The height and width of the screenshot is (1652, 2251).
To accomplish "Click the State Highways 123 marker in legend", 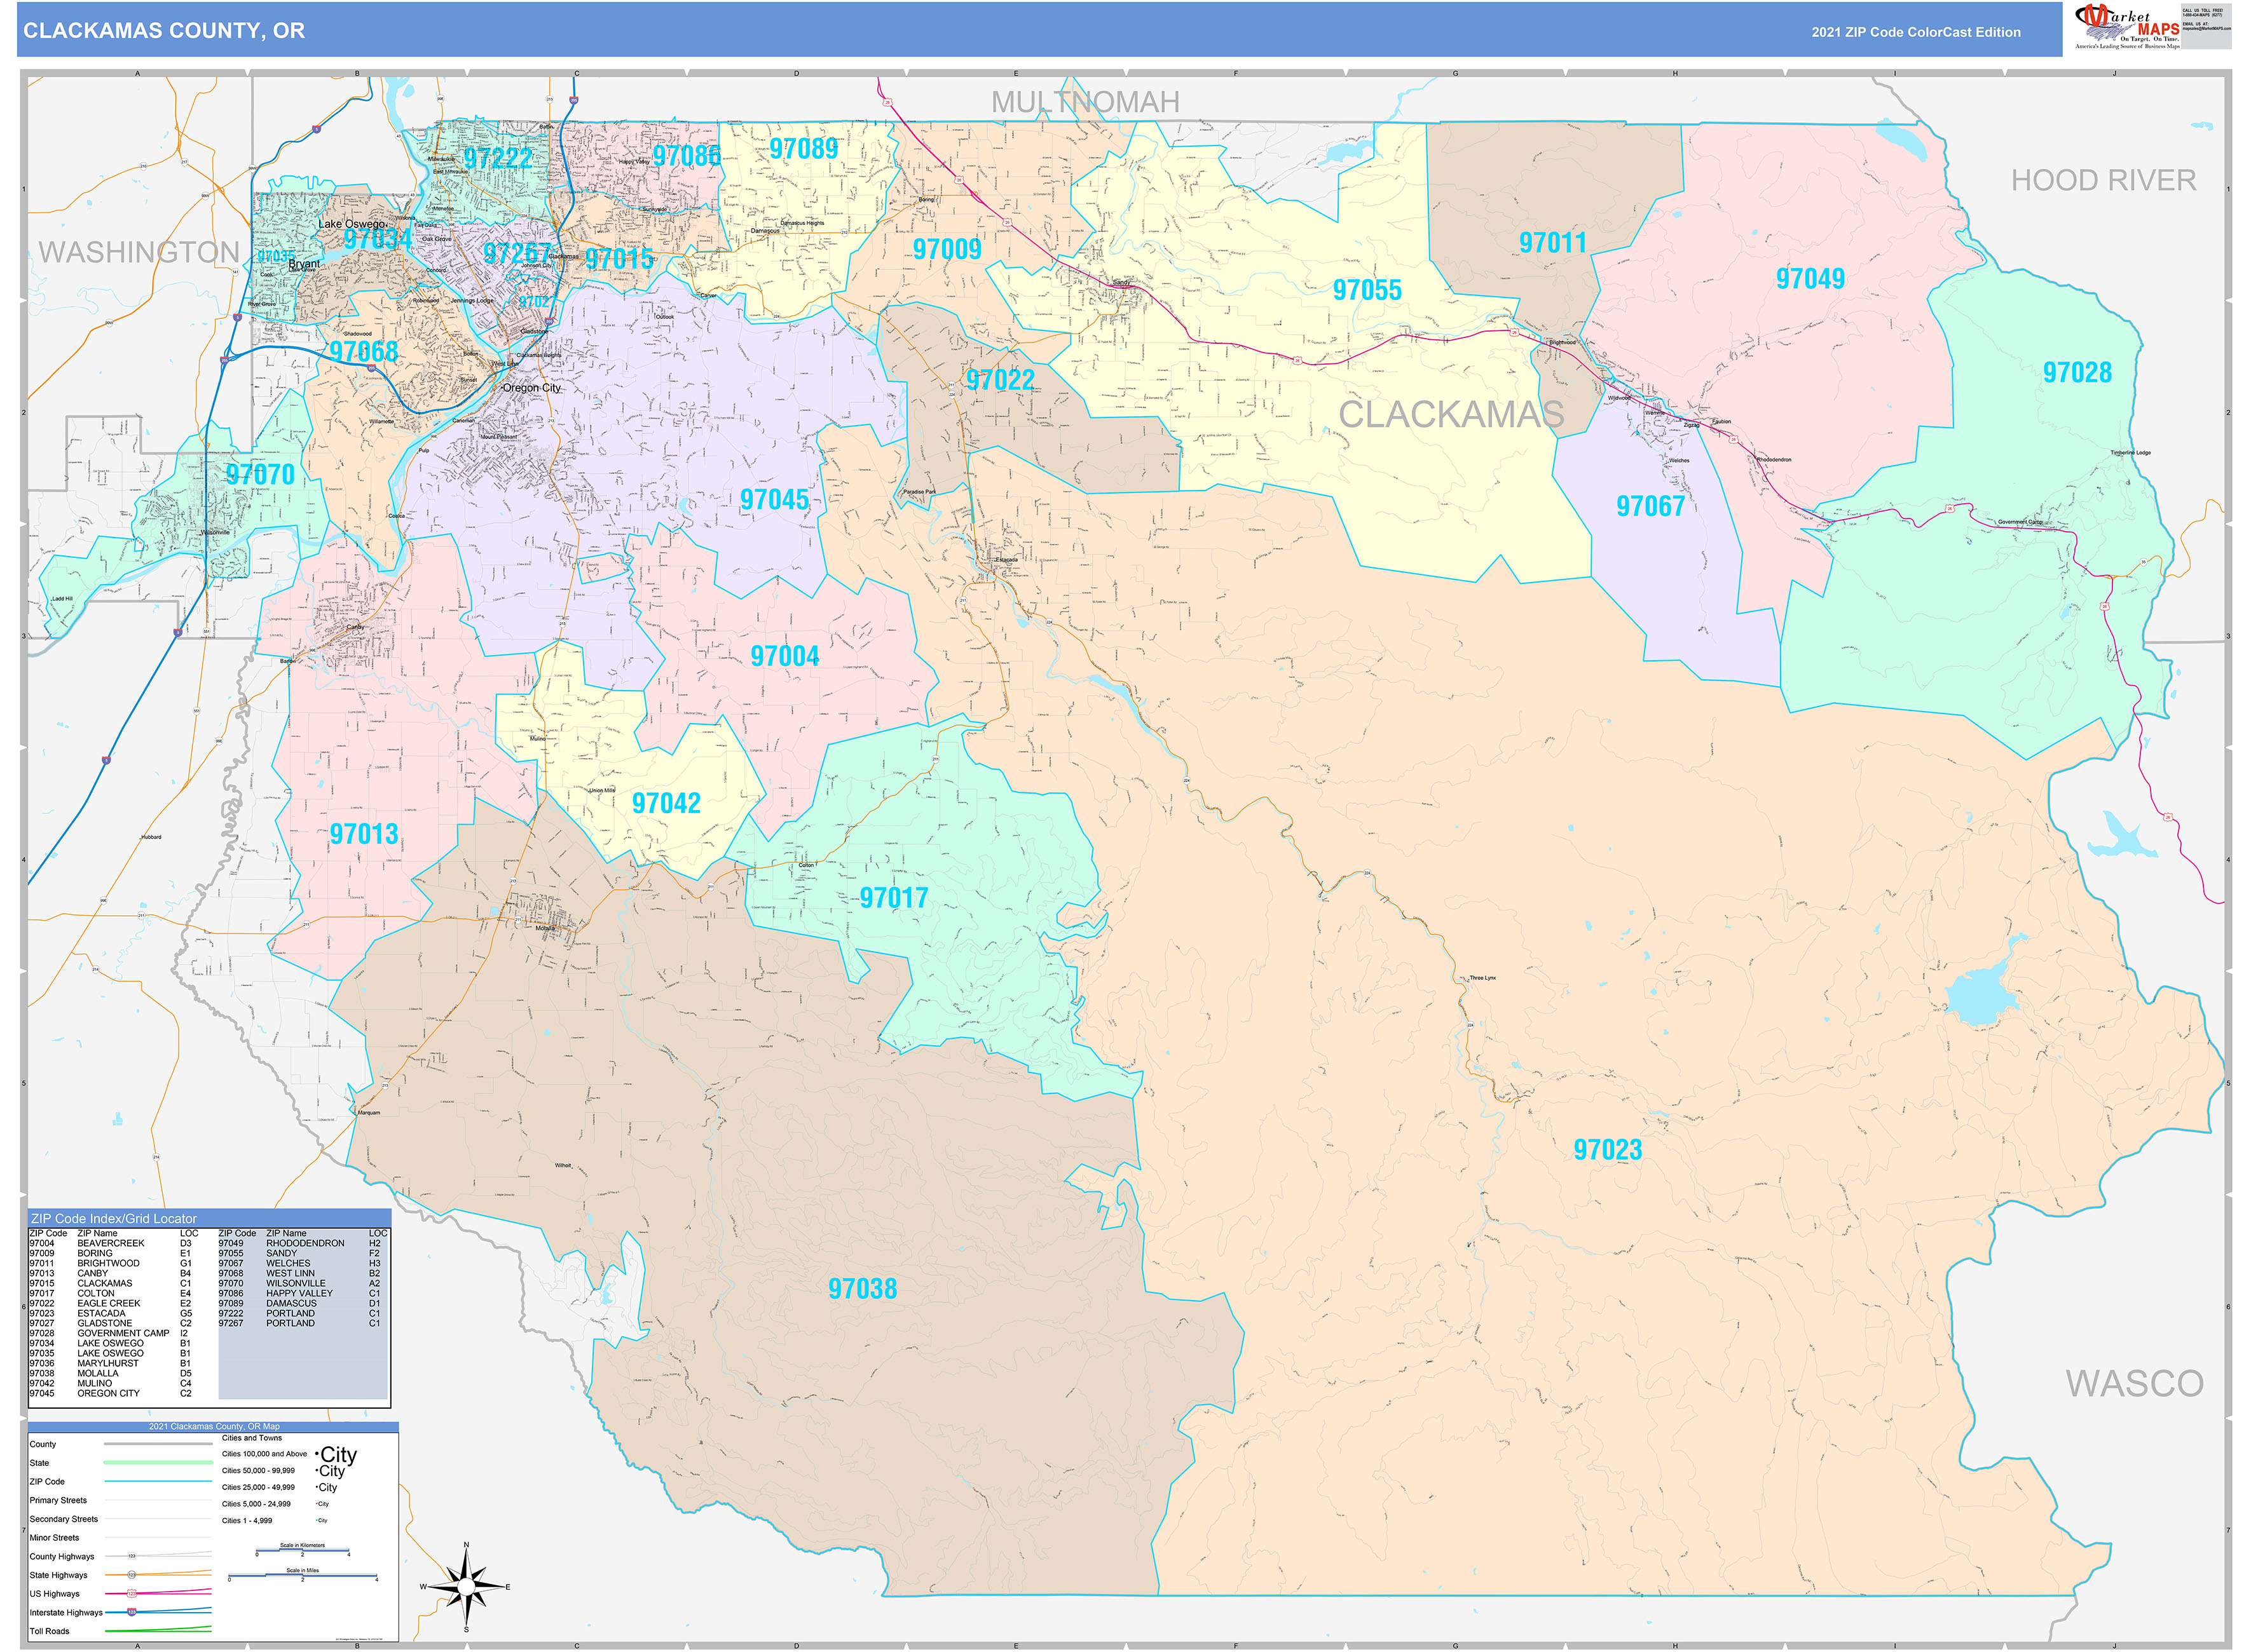I will click(x=131, y=1575).
